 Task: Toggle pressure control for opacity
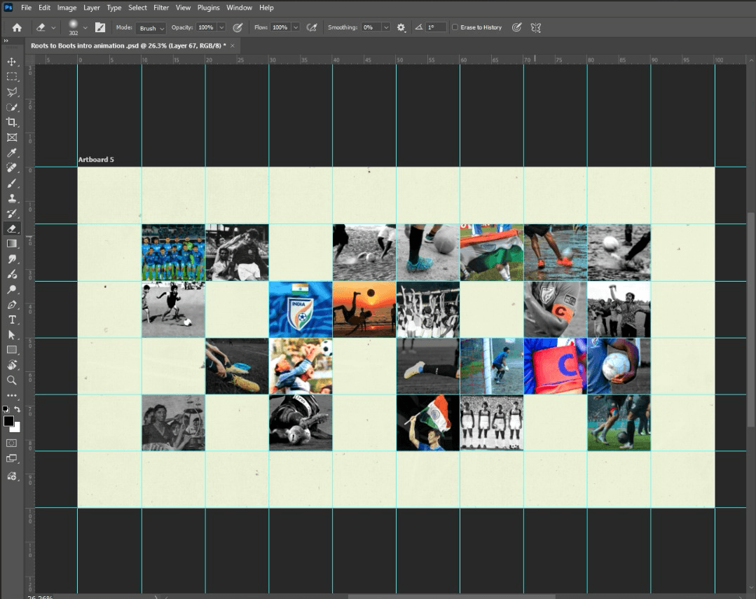click(238, 27)
